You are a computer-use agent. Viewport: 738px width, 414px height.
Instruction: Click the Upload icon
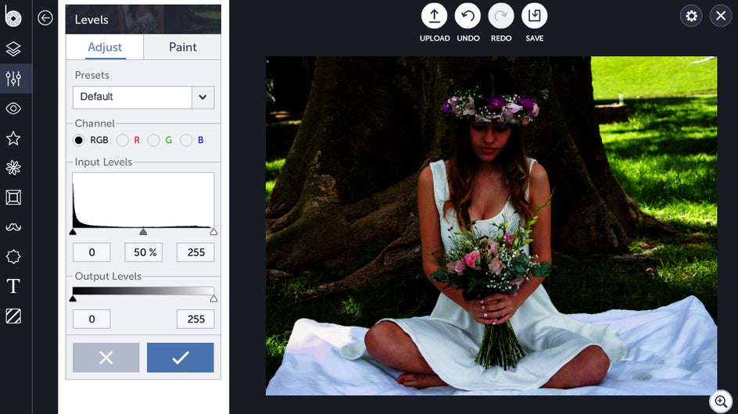434,16
